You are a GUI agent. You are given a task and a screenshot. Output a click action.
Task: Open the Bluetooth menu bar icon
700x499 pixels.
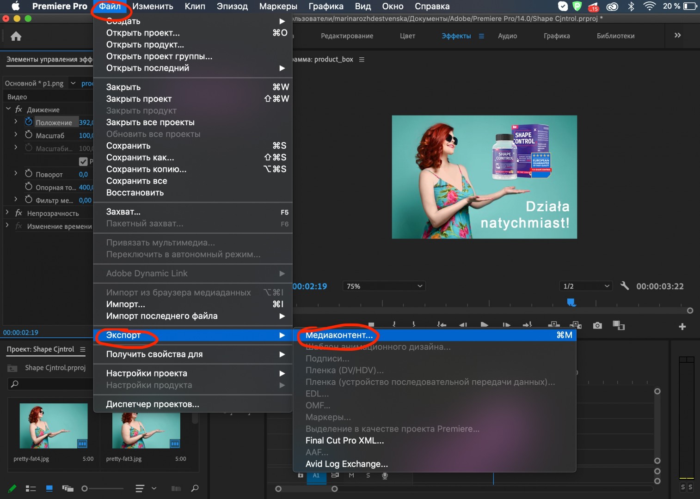(x=631, y=6)
